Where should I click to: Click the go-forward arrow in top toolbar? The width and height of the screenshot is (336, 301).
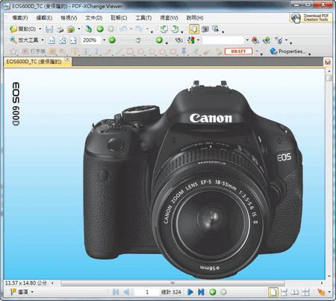pyautogui.click(x=111, y=29)
